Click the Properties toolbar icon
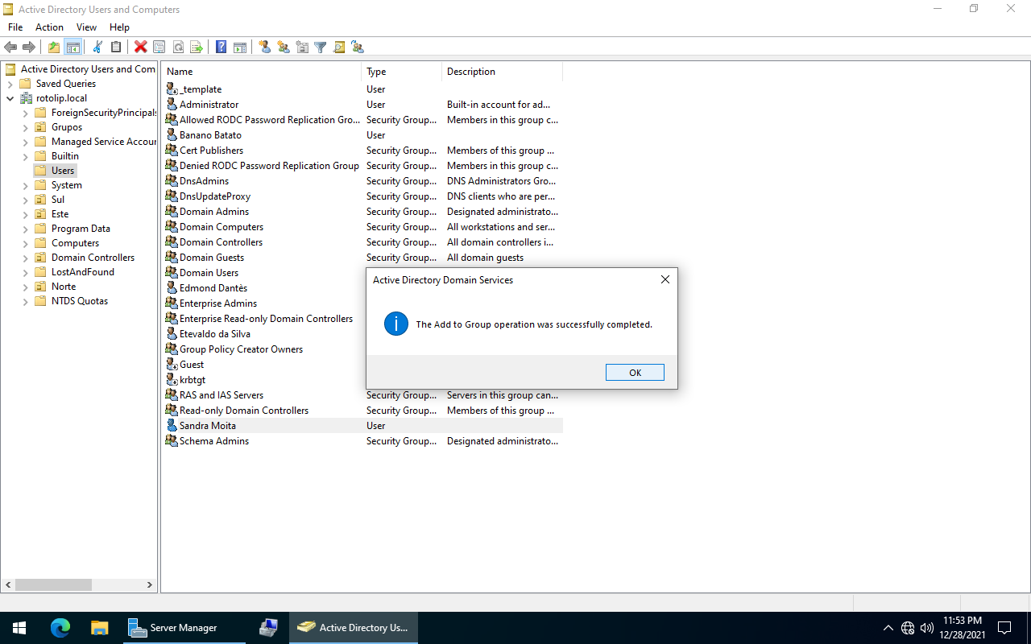 [x=159, y=47]
